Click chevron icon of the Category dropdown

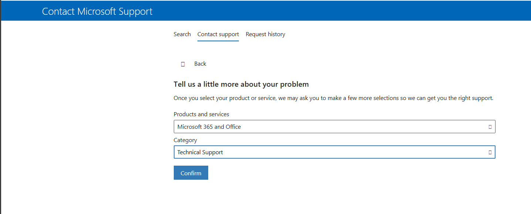(490, 152)
